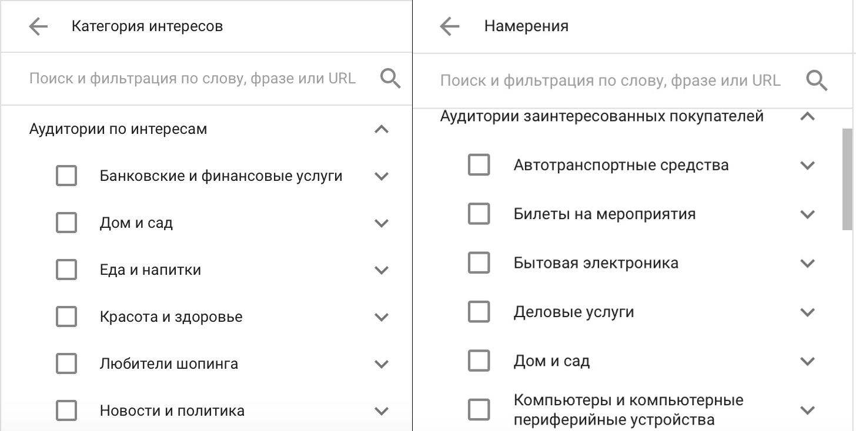The width and height of the screenshot is (856, 431).
Task: Check the Еда и напитки checkbox
Action: (66, 269)
